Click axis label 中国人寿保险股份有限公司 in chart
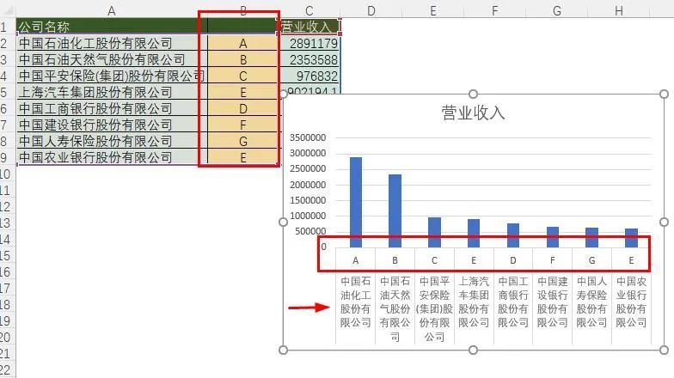 591,302
